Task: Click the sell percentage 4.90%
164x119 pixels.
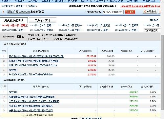Action: pyautogui.click(x=153, y=92)
